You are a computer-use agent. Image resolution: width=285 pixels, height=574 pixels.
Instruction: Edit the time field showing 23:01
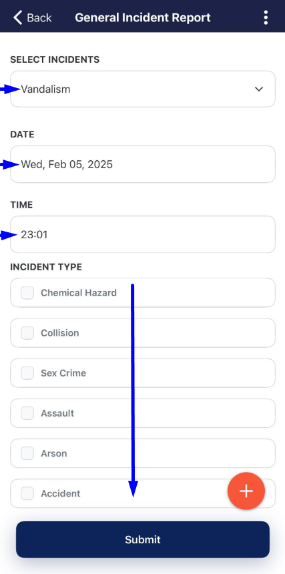click(143, 234)
